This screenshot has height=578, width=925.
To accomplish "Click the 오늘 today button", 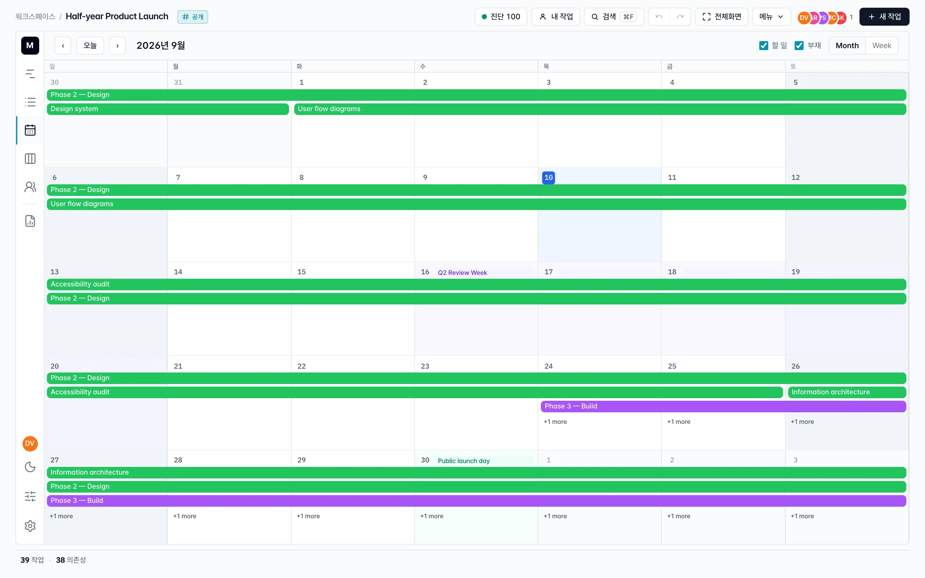I will coord(90,46).
